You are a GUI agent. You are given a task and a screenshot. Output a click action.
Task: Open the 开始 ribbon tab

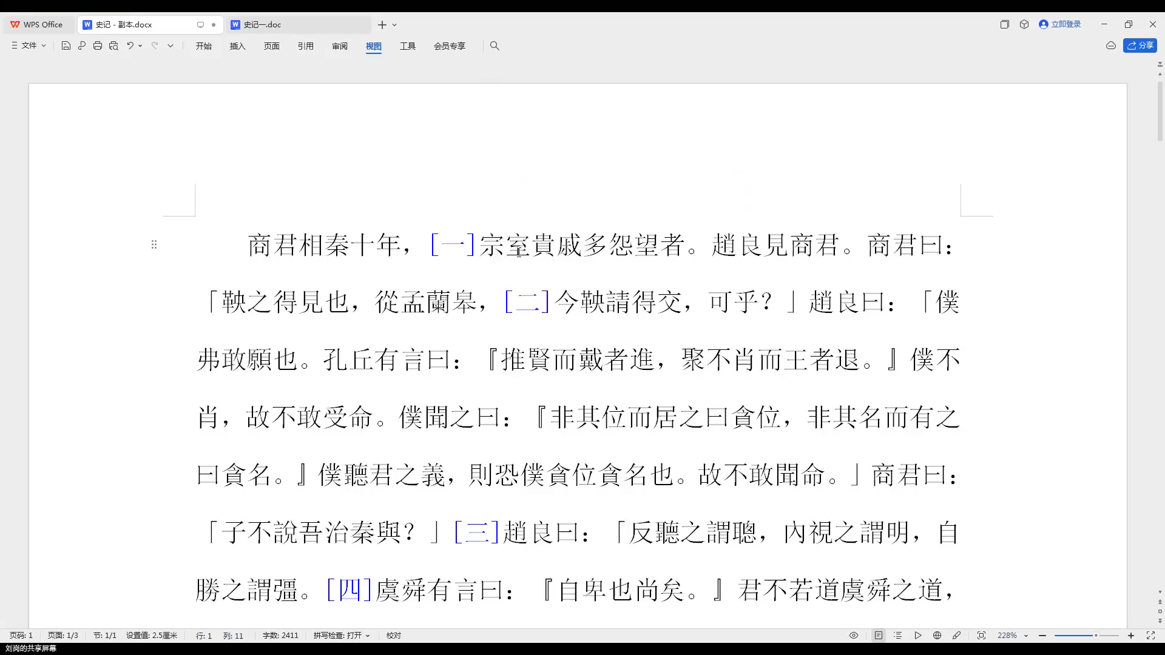[204, 46]
